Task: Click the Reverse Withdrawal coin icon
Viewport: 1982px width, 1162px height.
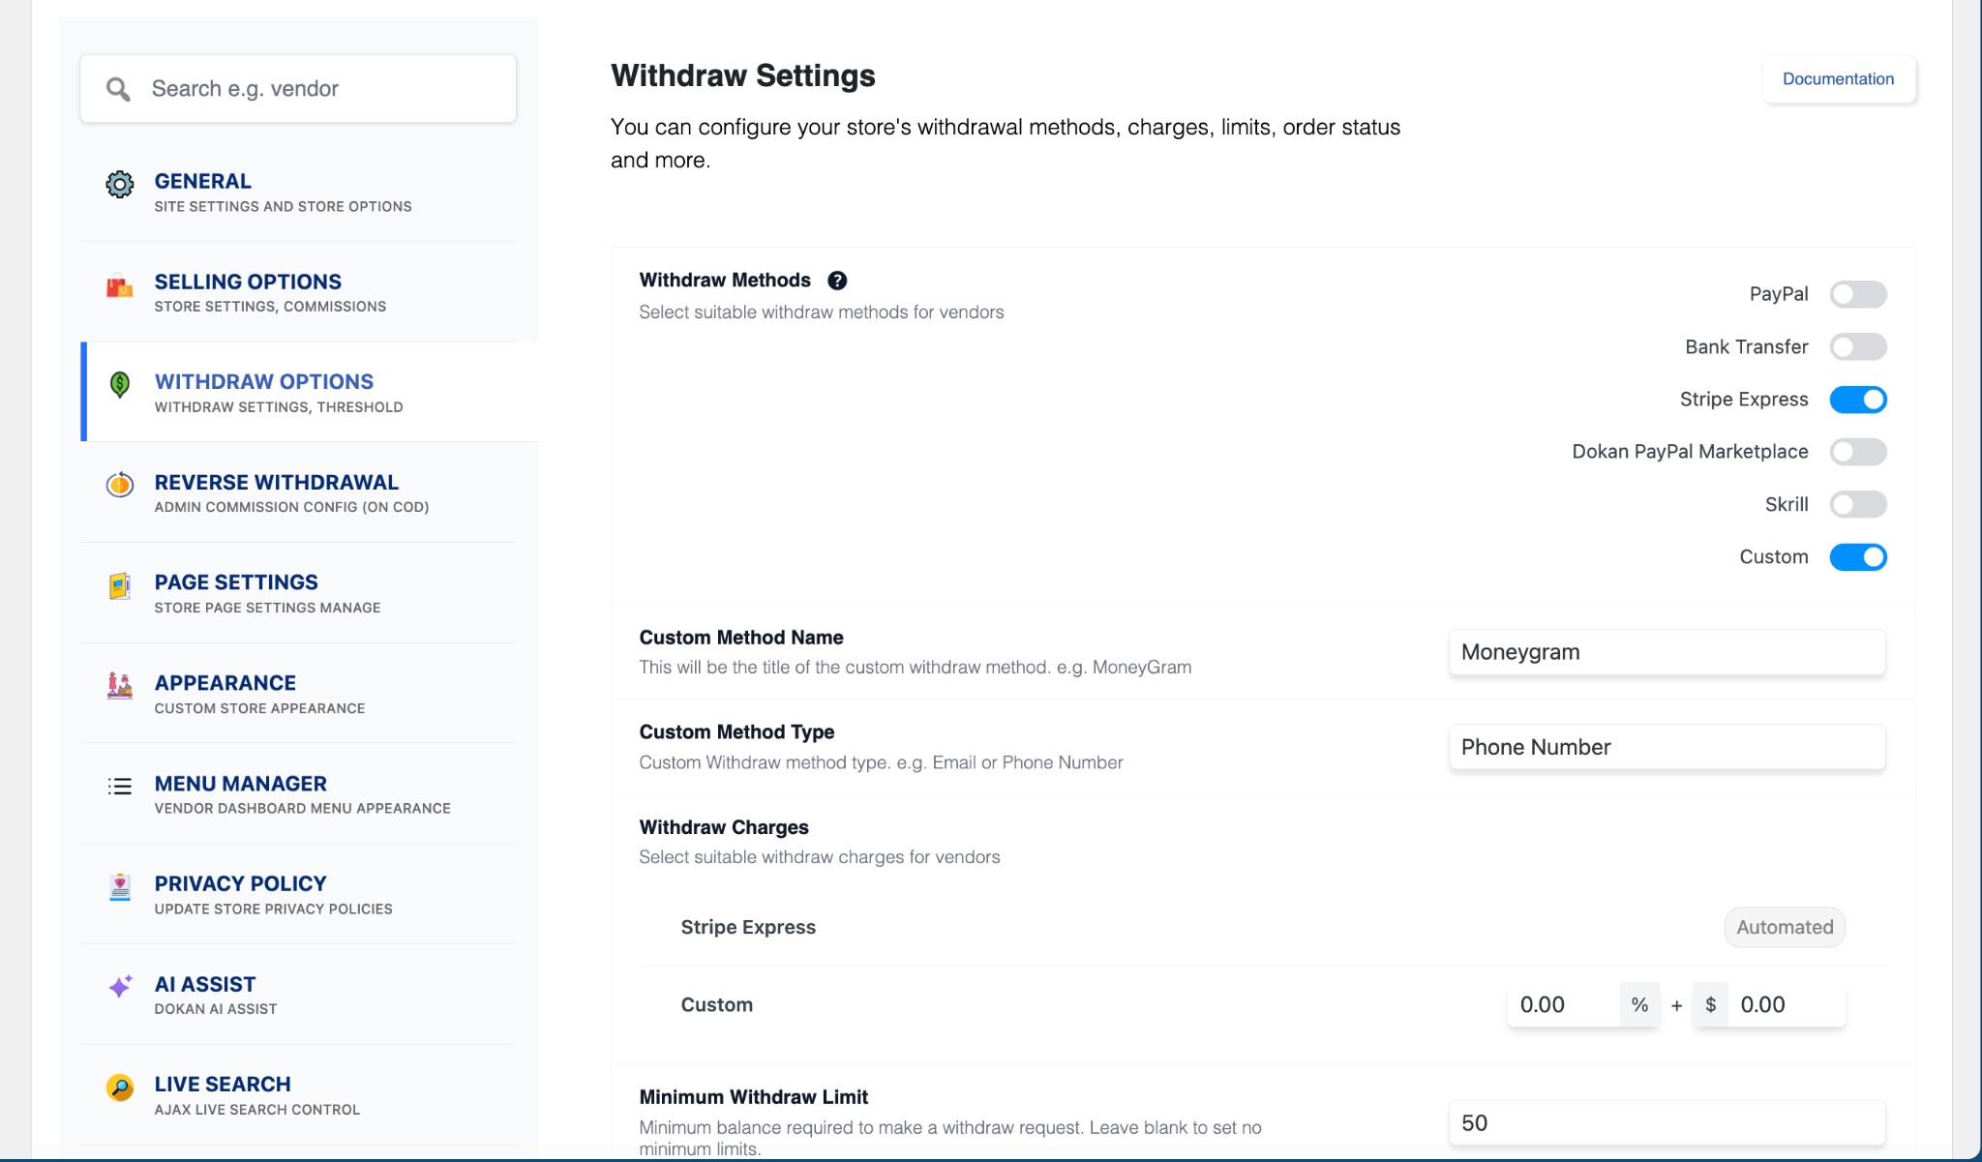Action: (x=118, y=487)
